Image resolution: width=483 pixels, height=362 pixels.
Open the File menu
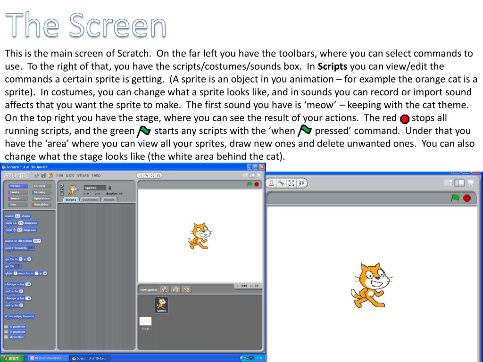coord(59,175)
